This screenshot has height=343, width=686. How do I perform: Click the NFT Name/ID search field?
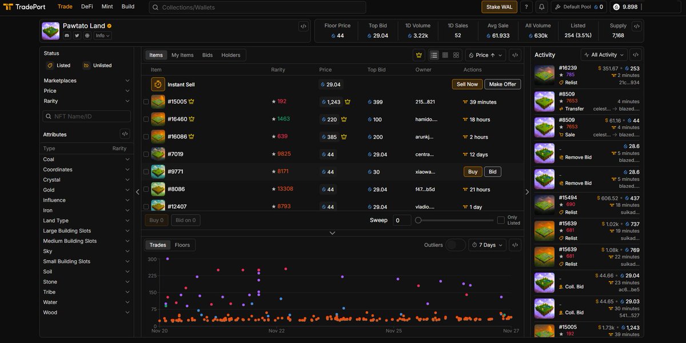87,116
